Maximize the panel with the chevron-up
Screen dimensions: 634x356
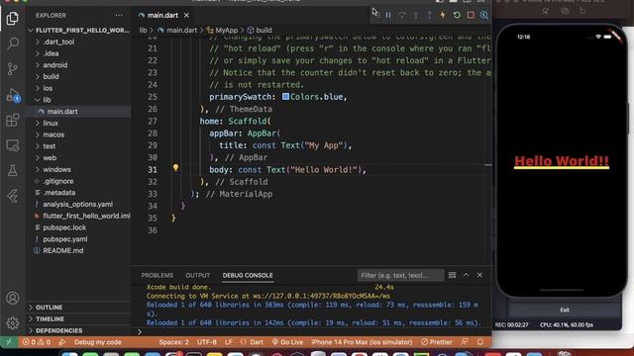(x=466, y=275)
